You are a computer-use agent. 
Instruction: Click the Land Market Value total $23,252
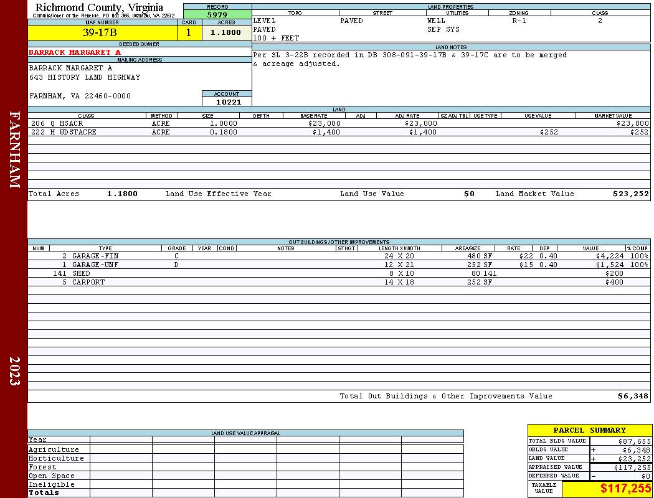(x=630, y=194)
